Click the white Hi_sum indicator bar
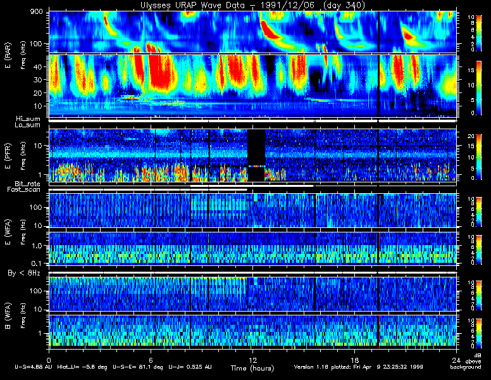This screenshot has height=380, width=491. point(252,121)
